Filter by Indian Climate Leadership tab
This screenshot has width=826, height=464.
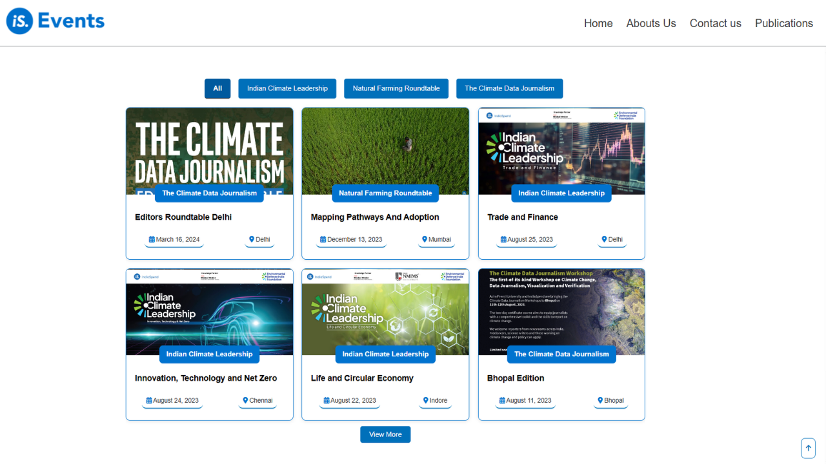[287, 88]
